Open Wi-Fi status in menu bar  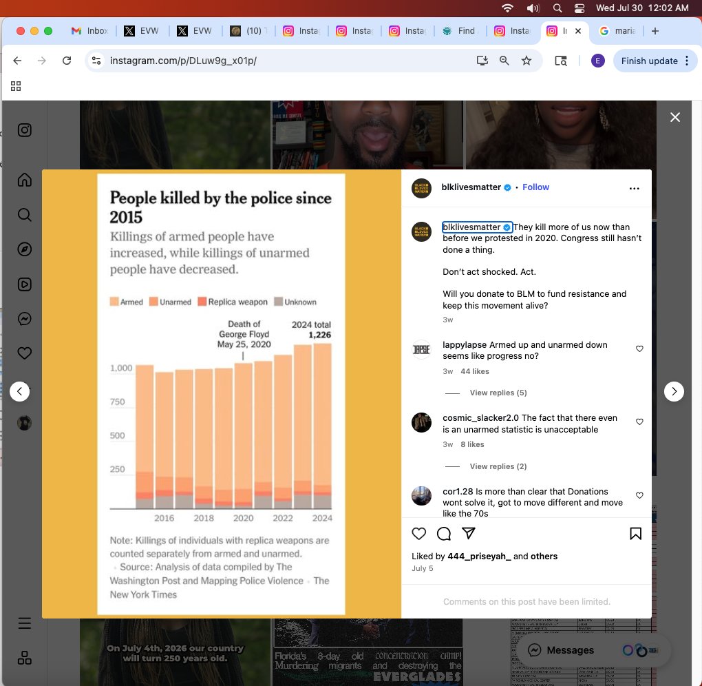[507, 8]
